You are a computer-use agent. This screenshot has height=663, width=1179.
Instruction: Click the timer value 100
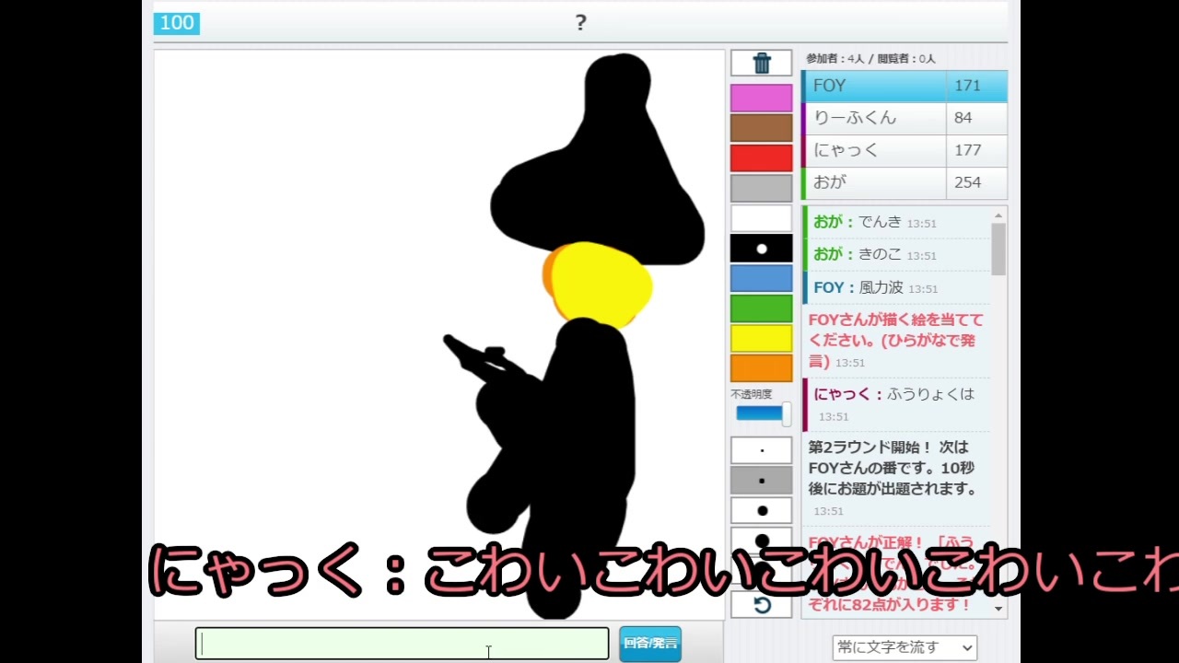pyautogui.click(x=177, y=23)
